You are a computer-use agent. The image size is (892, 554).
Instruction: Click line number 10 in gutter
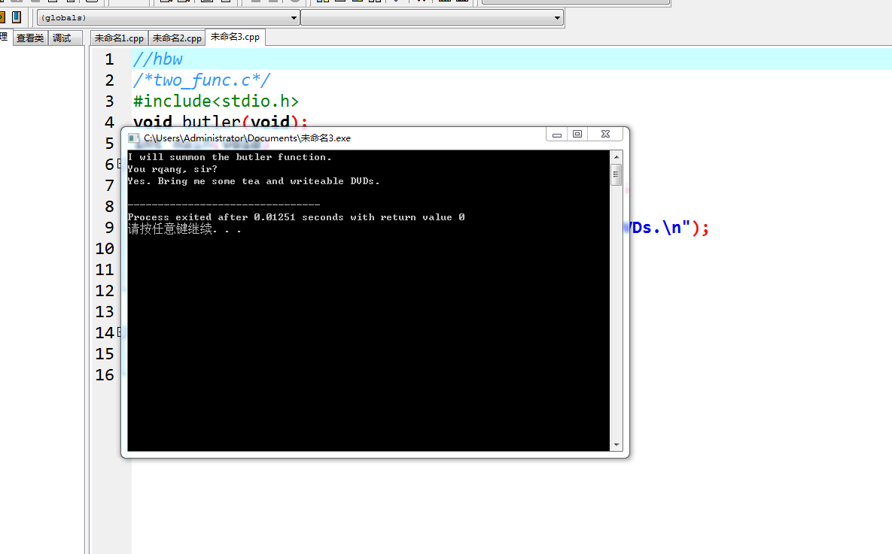[105, 248]
